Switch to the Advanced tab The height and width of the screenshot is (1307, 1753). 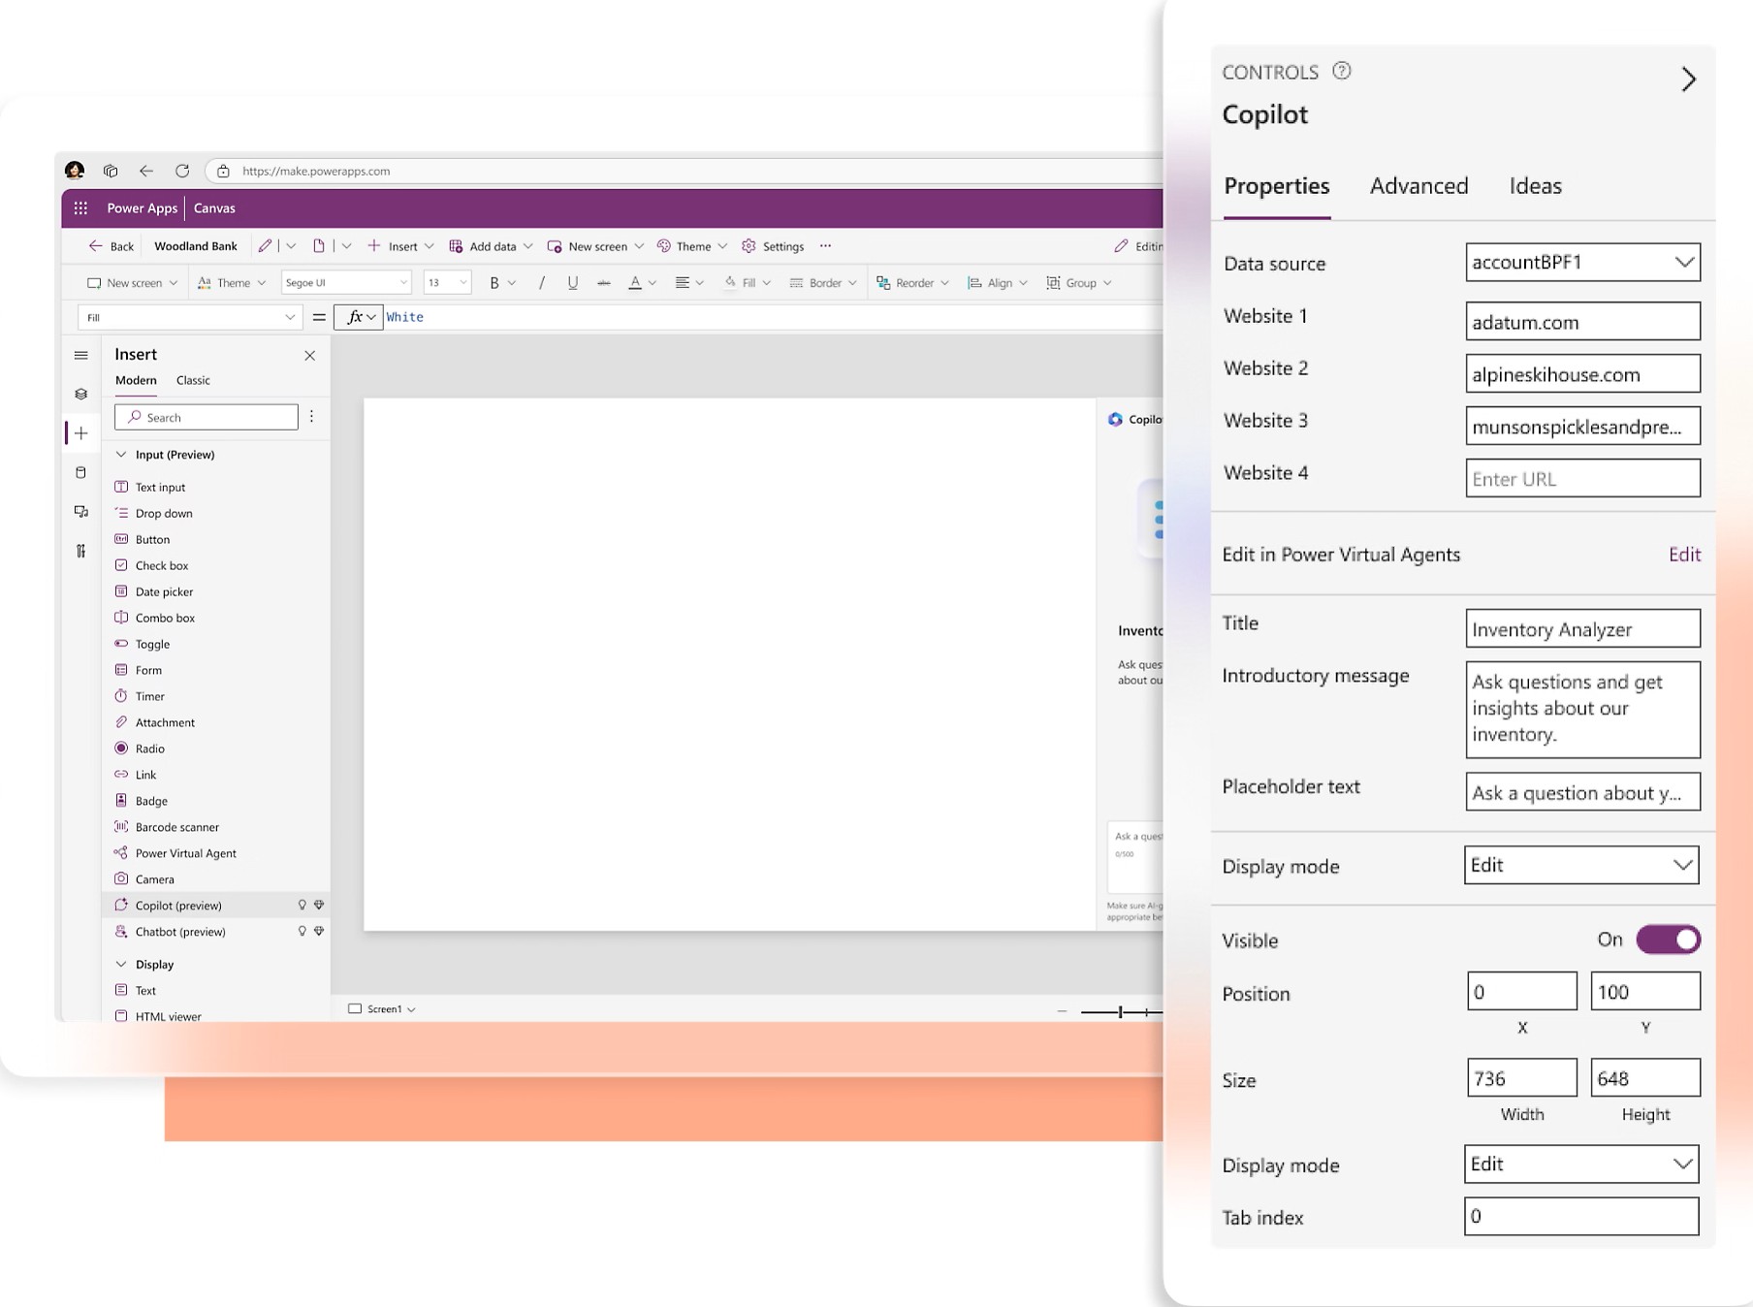pyautogui.click(x=1418, y=186)
